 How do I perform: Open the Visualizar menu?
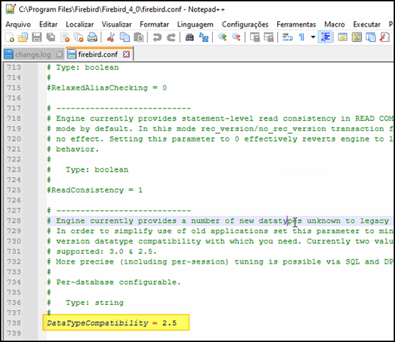pos(117,24)
